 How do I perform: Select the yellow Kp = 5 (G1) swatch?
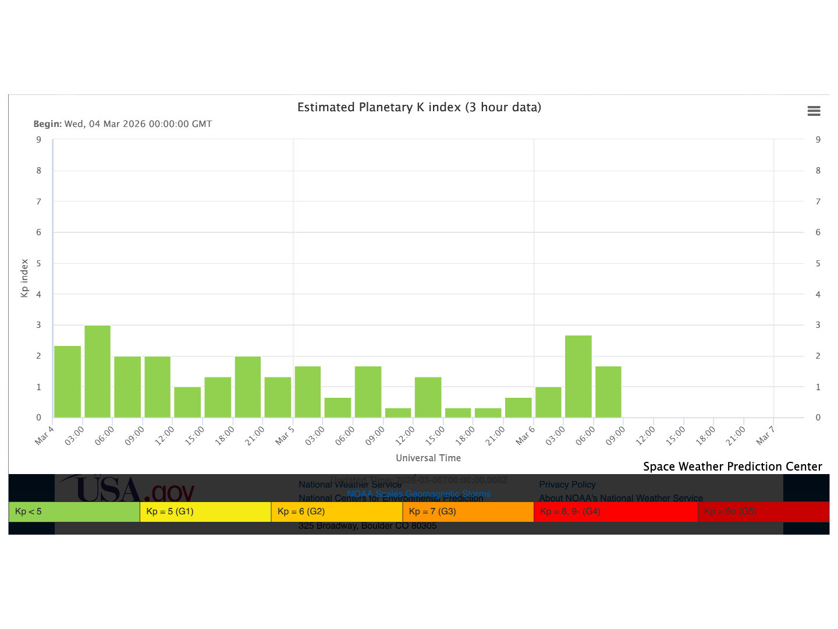tap(205, 512)
